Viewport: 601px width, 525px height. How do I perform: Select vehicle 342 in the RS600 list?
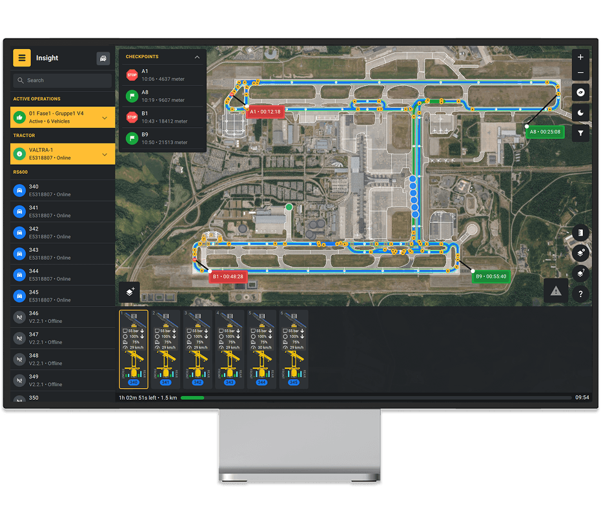tap(63, 232)
